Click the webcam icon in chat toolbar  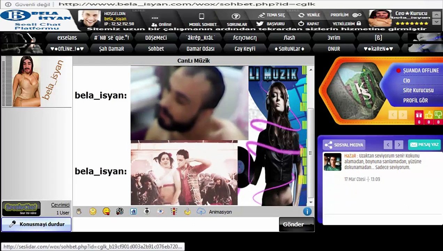click(147, 211)
